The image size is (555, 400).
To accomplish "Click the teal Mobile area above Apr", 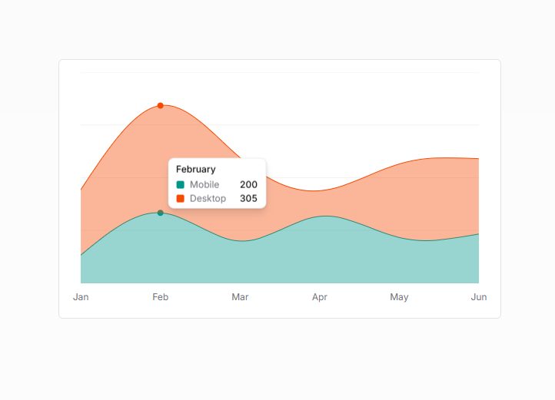I will tap(320, 250).
